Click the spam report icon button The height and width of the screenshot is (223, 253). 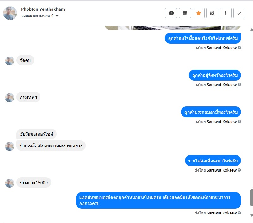[171, 13]
